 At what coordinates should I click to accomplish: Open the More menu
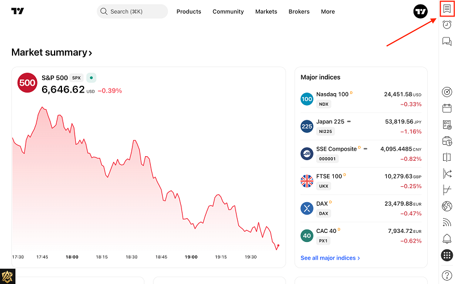click(328, 11)
